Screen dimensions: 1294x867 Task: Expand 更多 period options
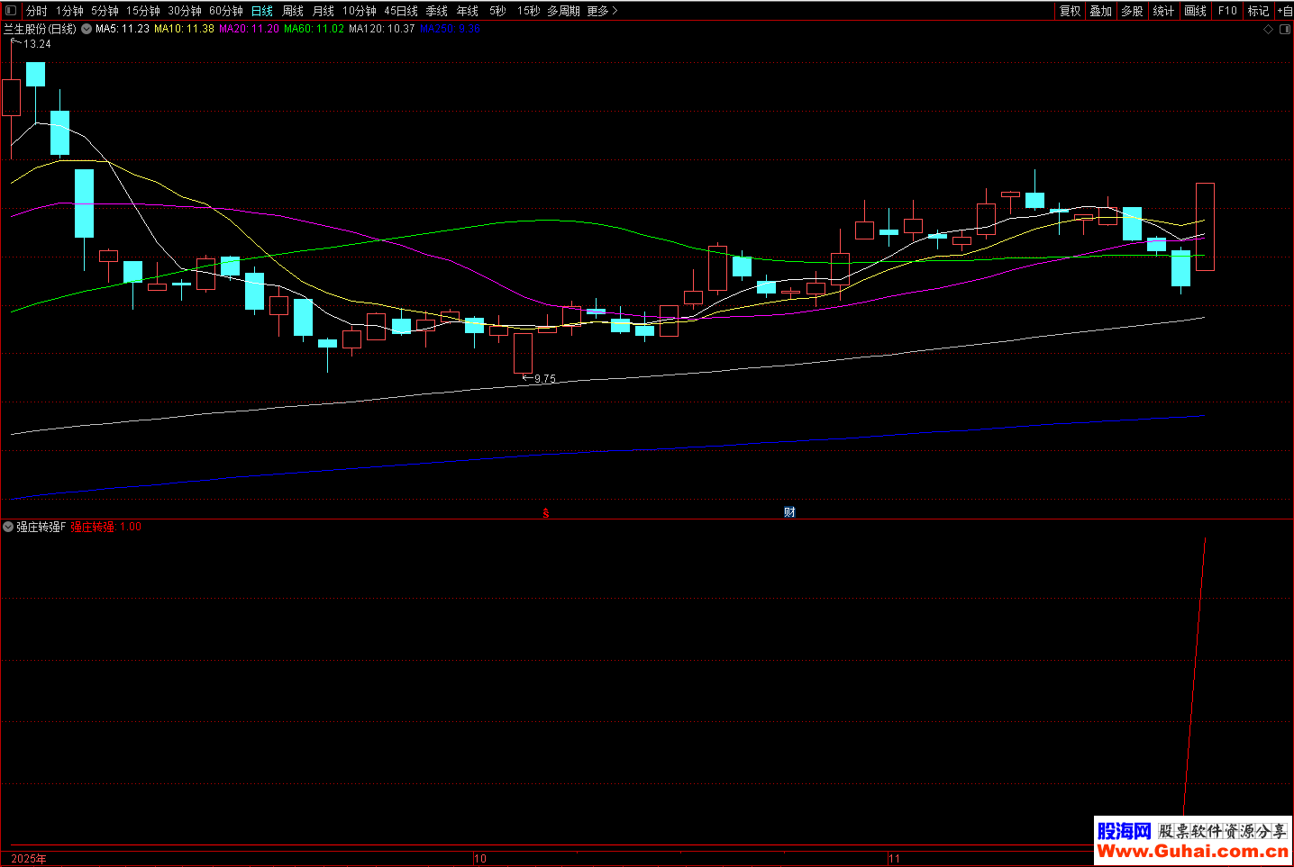[601, 11]
